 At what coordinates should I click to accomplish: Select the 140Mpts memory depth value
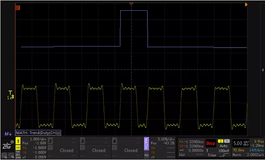[x=256, y=150]
